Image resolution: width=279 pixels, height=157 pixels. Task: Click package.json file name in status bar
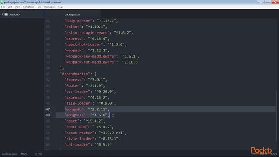coord(9,154)
